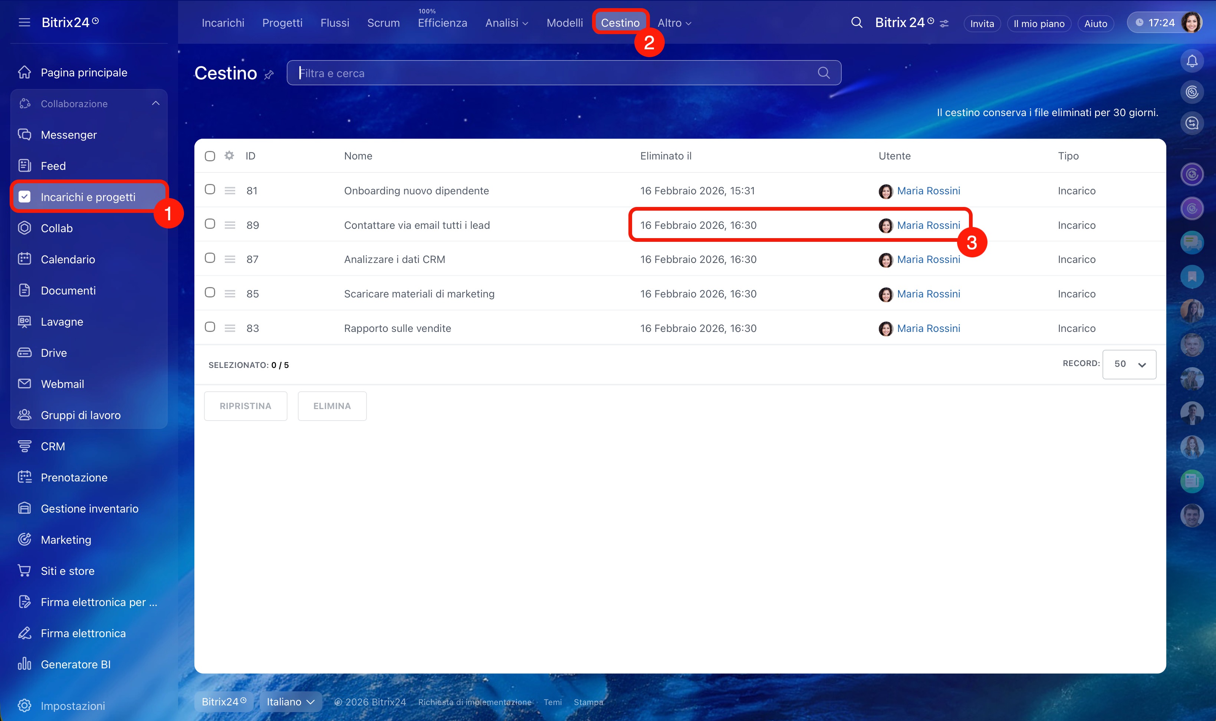The width and height of the screenshot is (1216, 721).
Task: Switch to the Progetti tab
Action: (282, 23)
